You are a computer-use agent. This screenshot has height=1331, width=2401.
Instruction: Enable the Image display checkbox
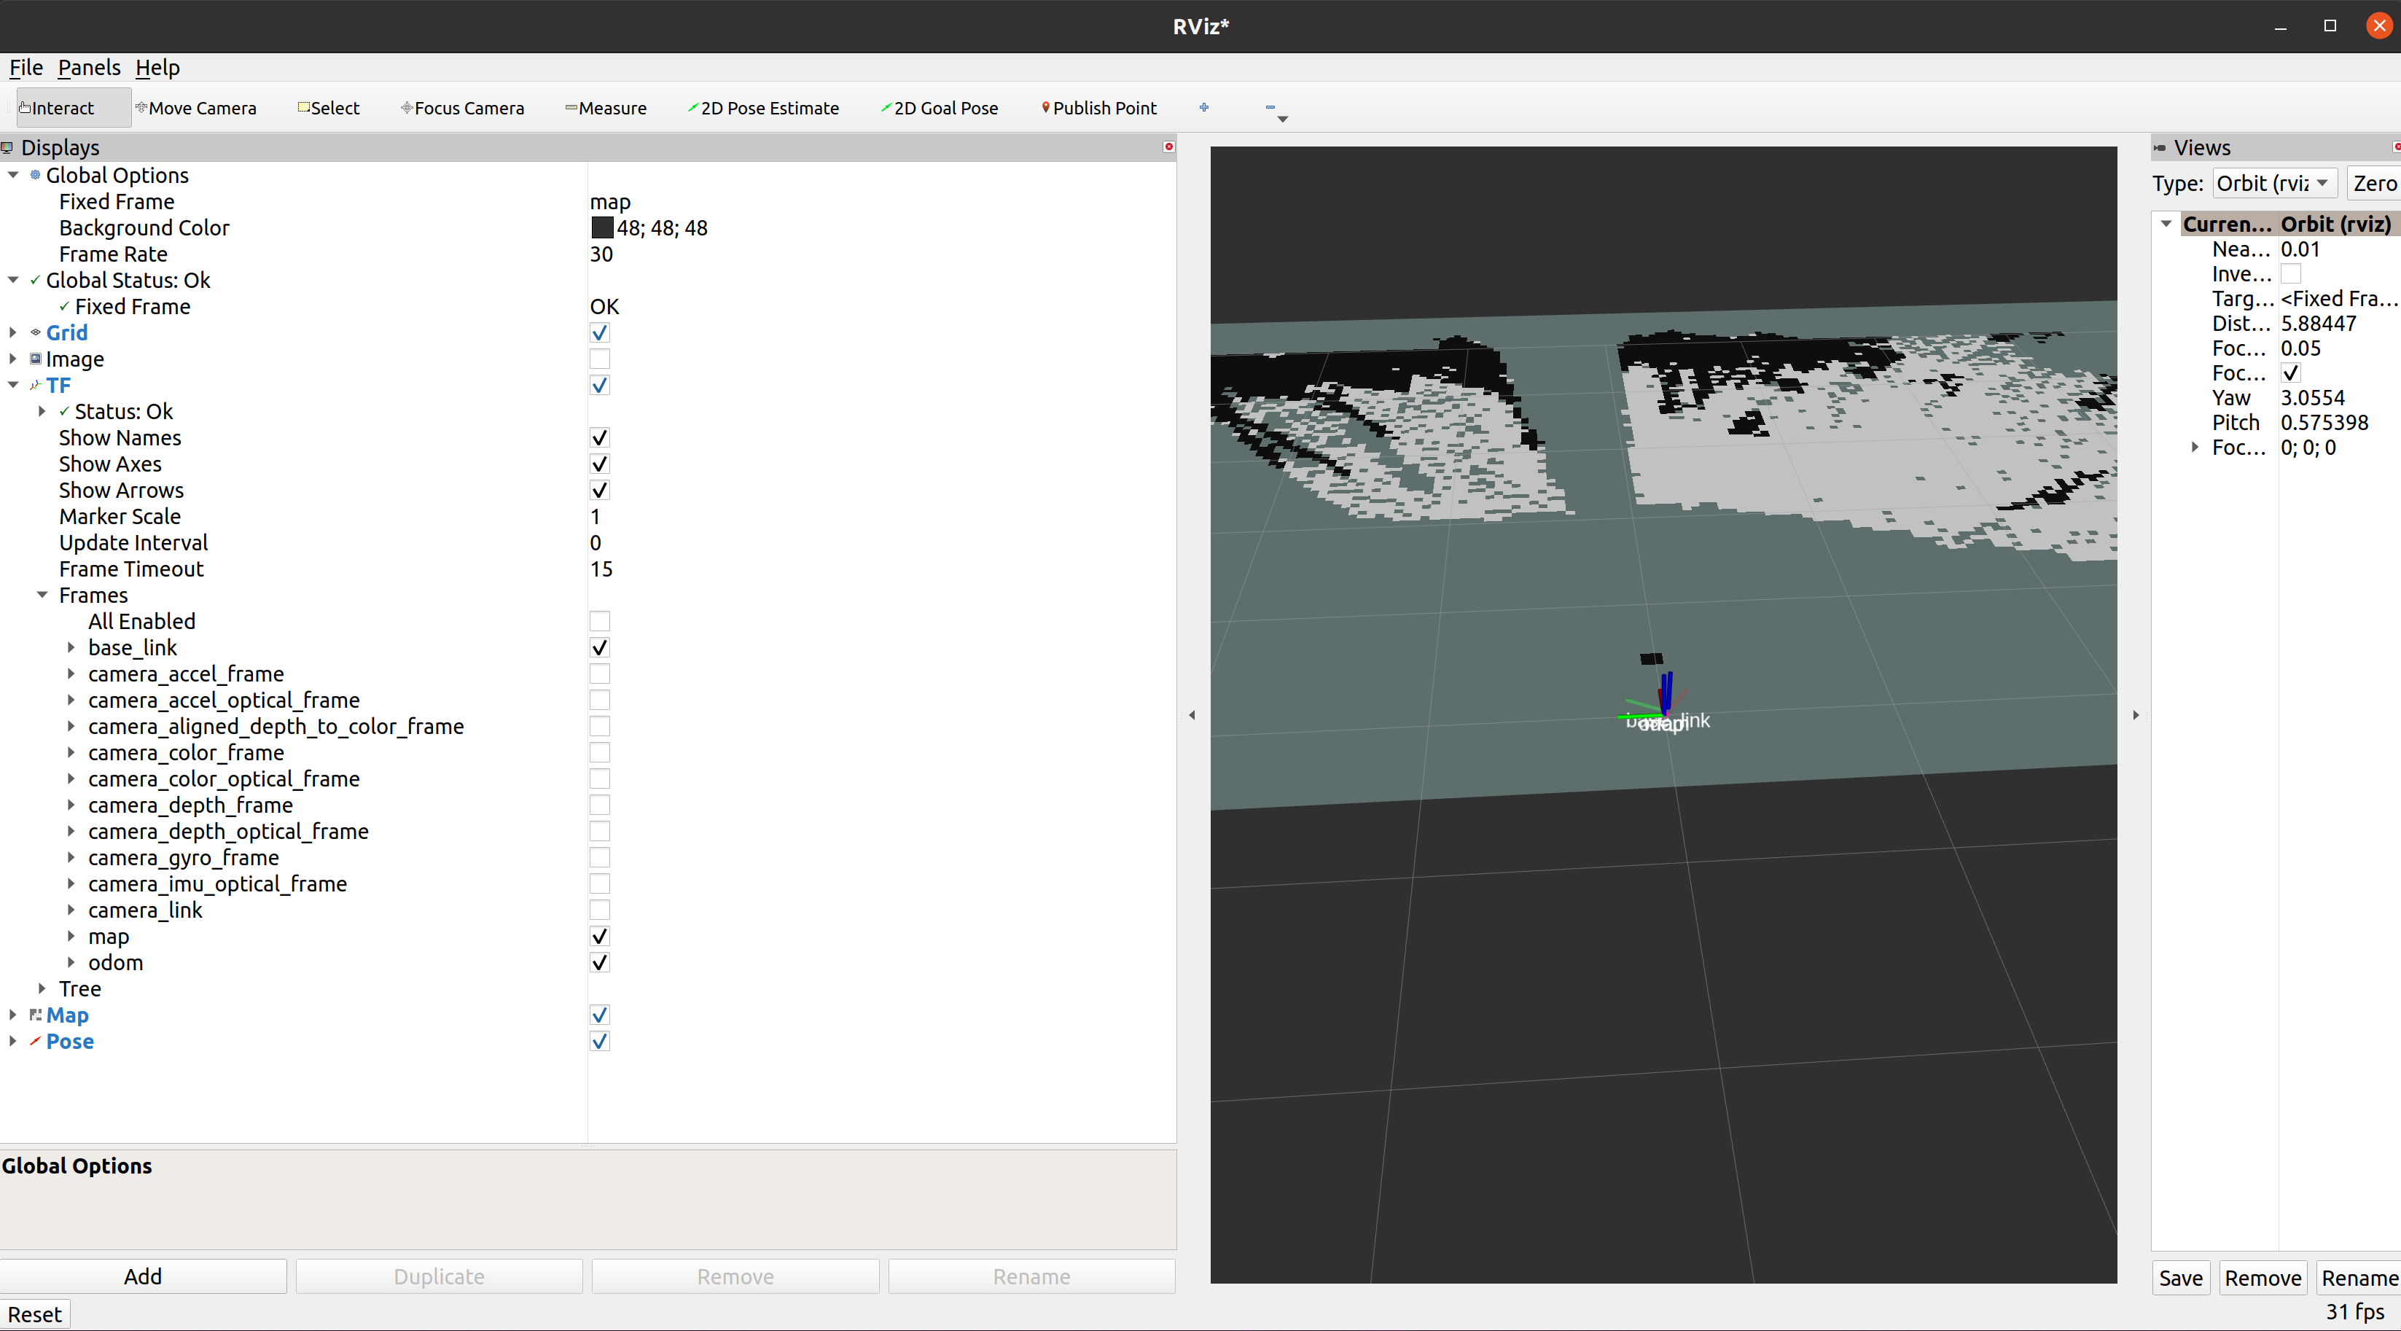pos(599,359)
